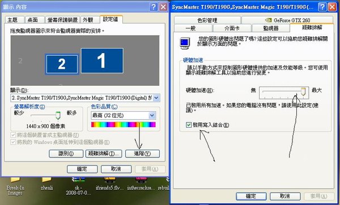
Task: Click the help question-mark icon in SyncMaster window
Action: pos(322,7)
